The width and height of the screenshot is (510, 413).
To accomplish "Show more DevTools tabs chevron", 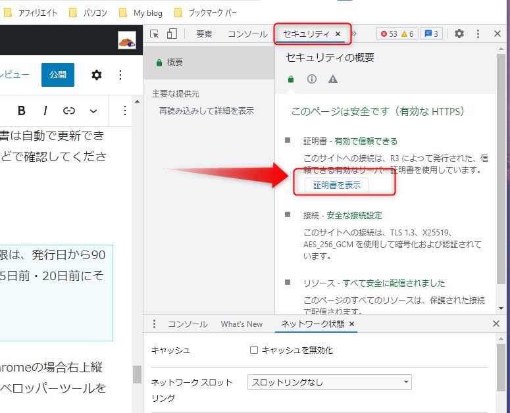I will (x=354, y=34).
